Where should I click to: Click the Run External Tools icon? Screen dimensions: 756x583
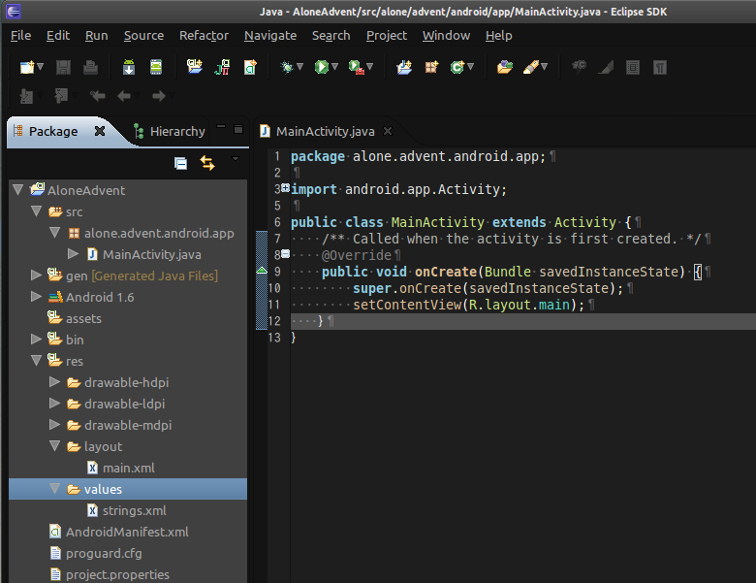357,67
